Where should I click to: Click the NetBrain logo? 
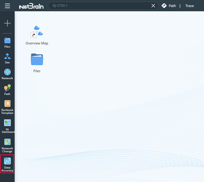point(31,6)
